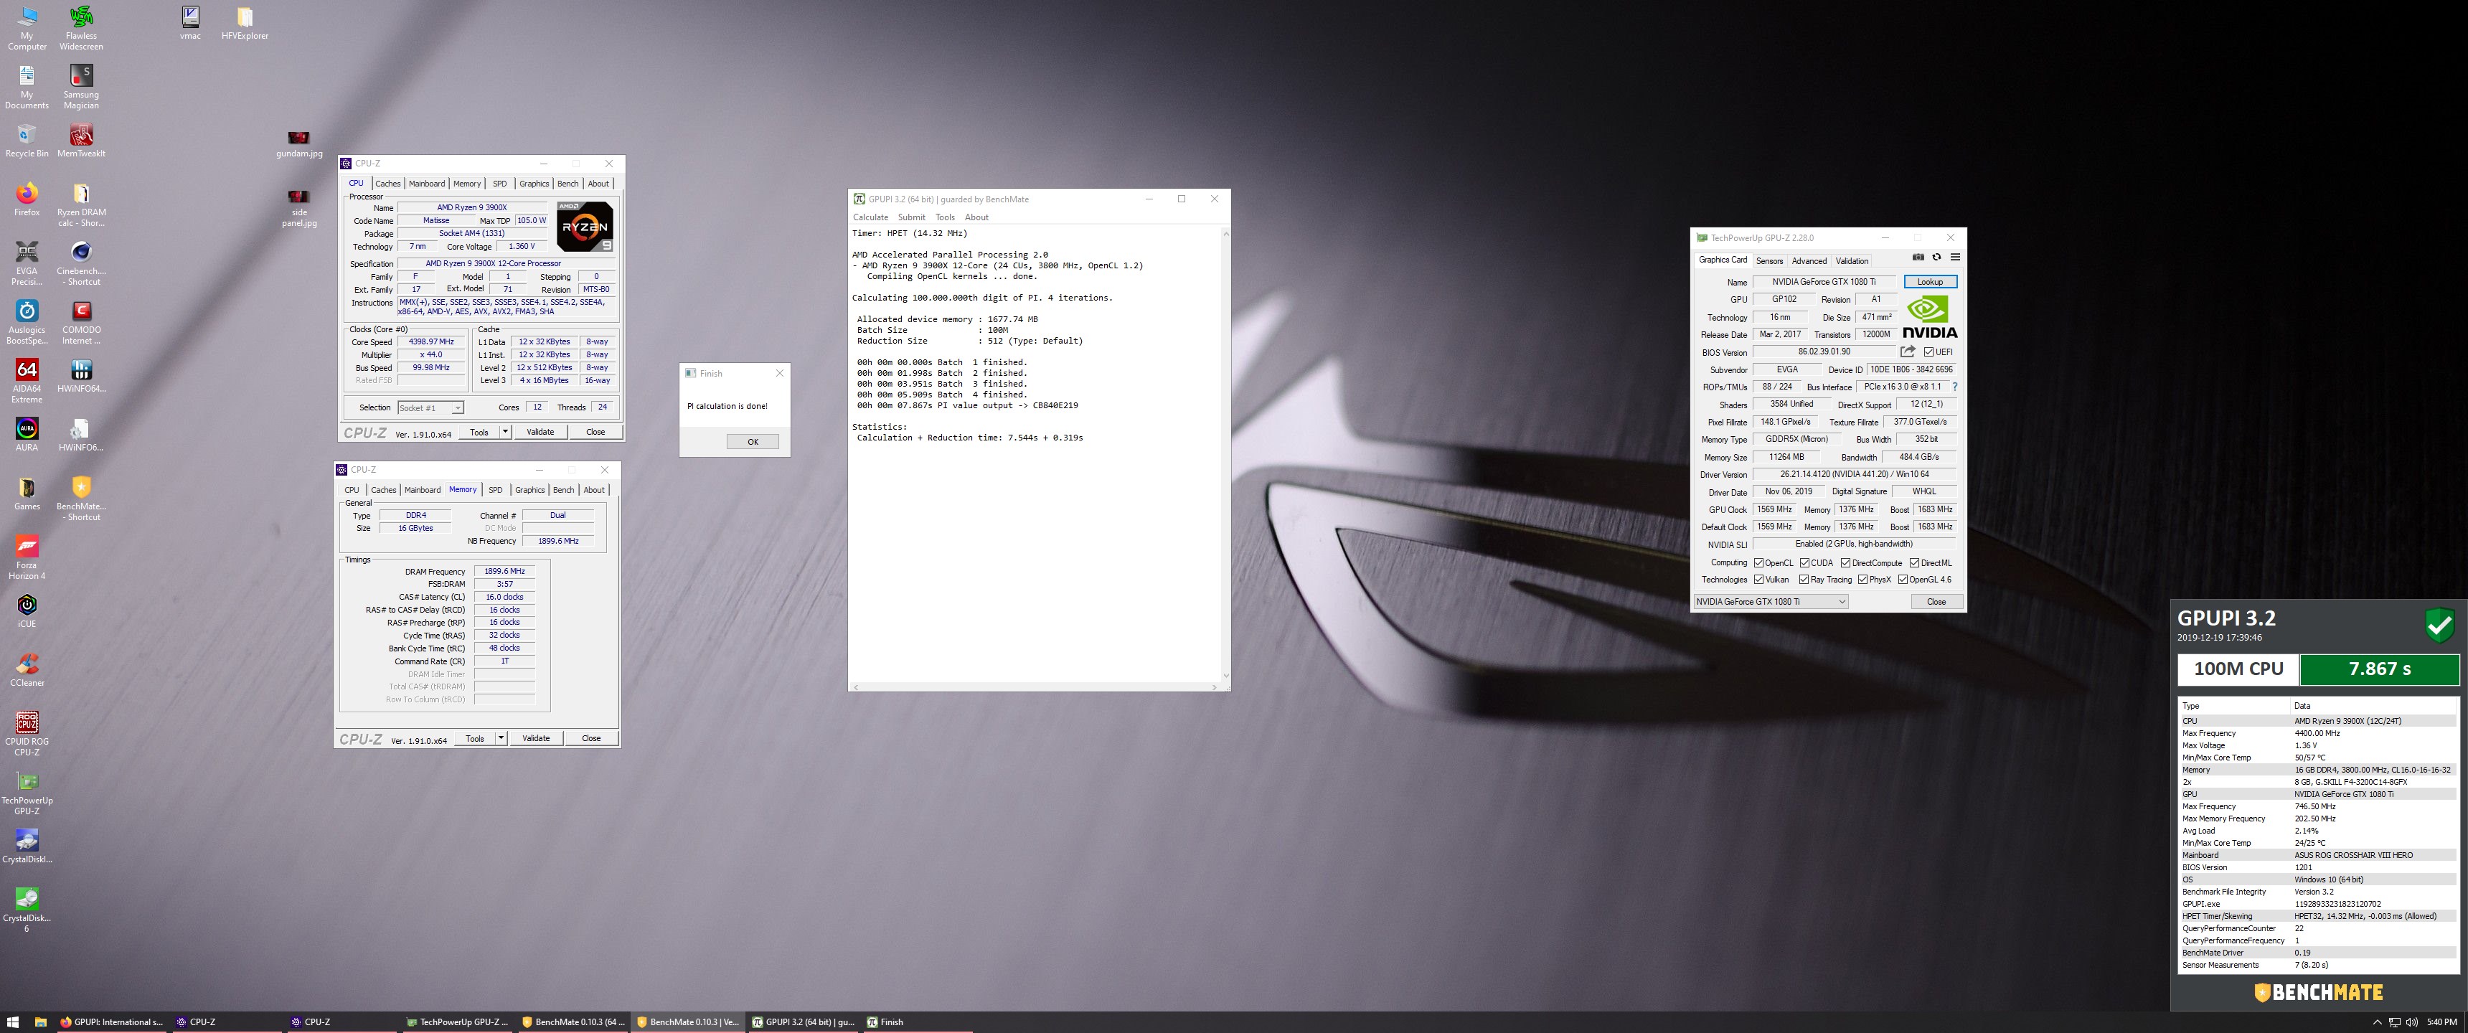Image resolution: width=2468 pixels, height=1033 pixels.
Task: Open CCleaner desktop icon
Action: (27, 670)
